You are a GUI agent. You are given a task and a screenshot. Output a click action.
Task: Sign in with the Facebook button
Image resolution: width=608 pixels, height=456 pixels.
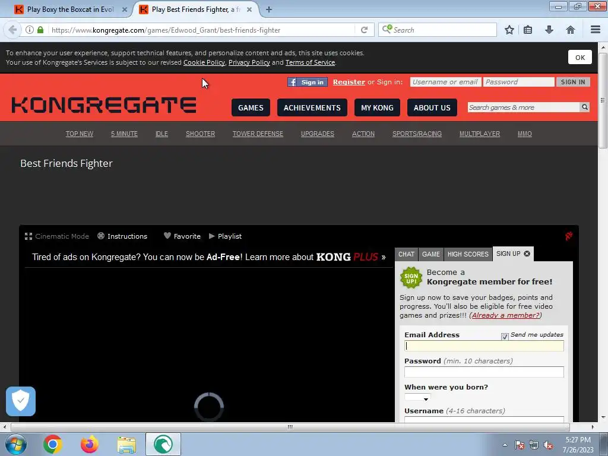(x=308, y=82)
